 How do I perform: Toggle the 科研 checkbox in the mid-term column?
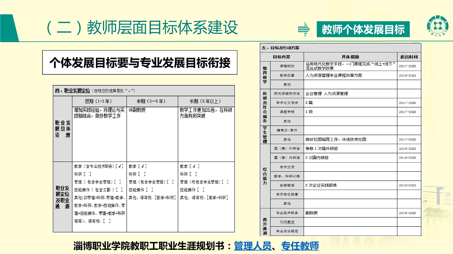point(142,174)
